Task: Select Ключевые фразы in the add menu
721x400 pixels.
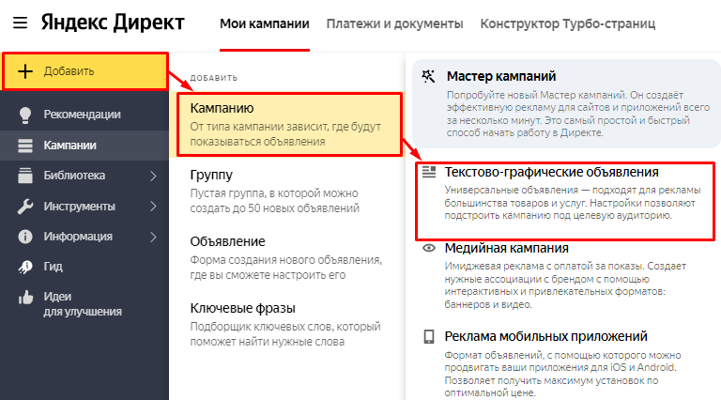Action: point(243,308)
